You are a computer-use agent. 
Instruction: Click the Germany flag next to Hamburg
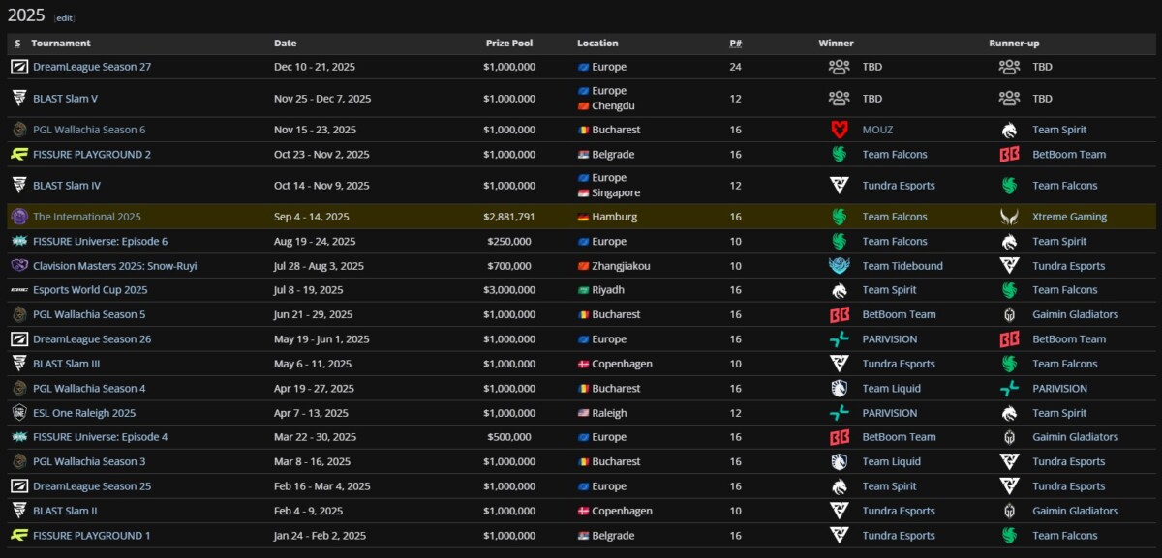point(582,216)
